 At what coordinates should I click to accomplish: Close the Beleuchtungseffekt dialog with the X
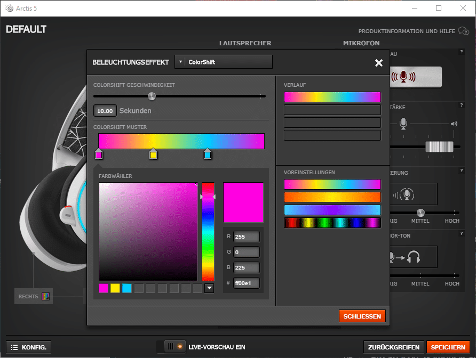point(379,63)
